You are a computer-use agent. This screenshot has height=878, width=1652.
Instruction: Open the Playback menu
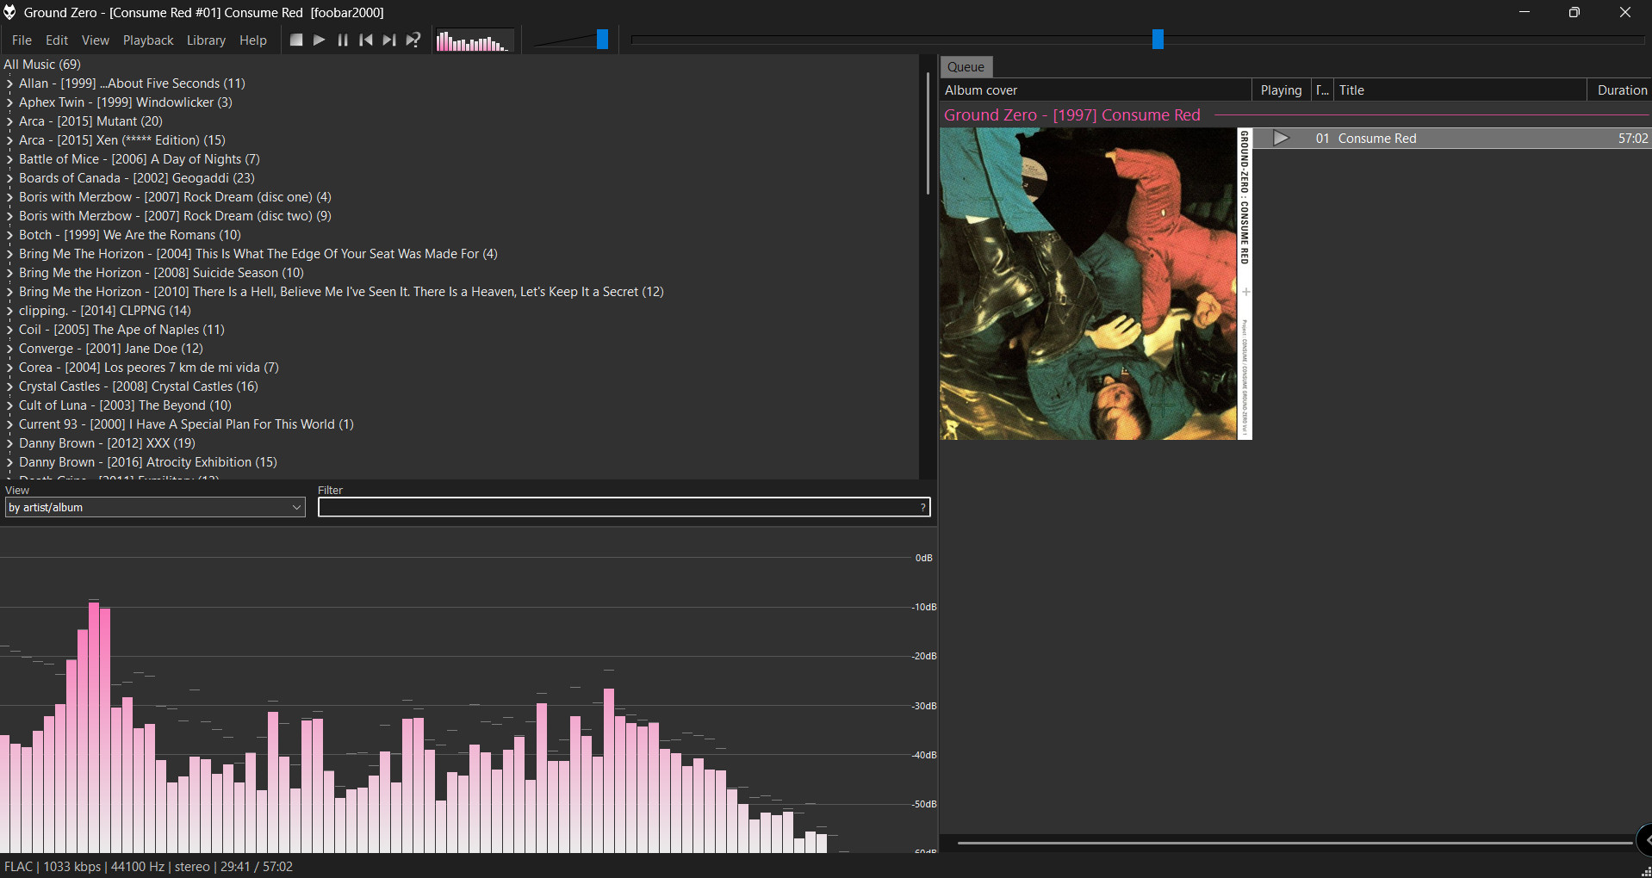pos(148,40)
